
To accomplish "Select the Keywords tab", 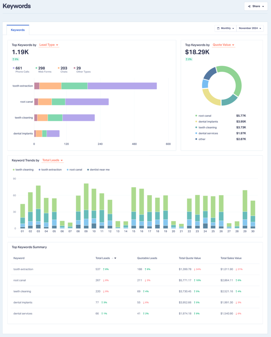I will point(18,30).
